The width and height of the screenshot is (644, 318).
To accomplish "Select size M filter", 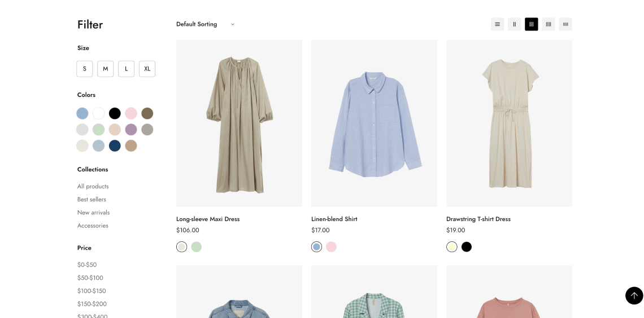I will coord(106,69).
